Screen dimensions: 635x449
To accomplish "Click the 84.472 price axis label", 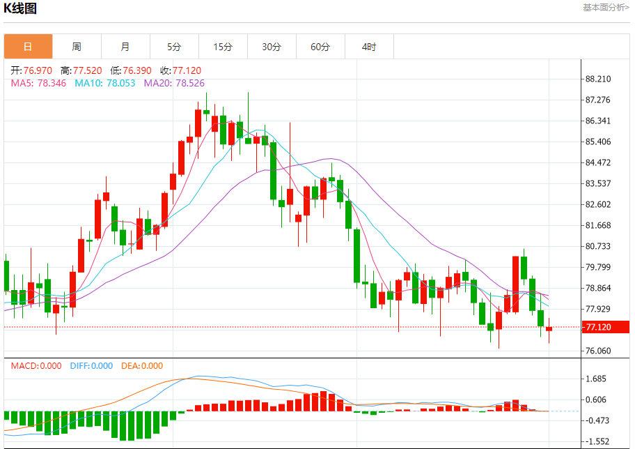I will [x=598, y=162].
